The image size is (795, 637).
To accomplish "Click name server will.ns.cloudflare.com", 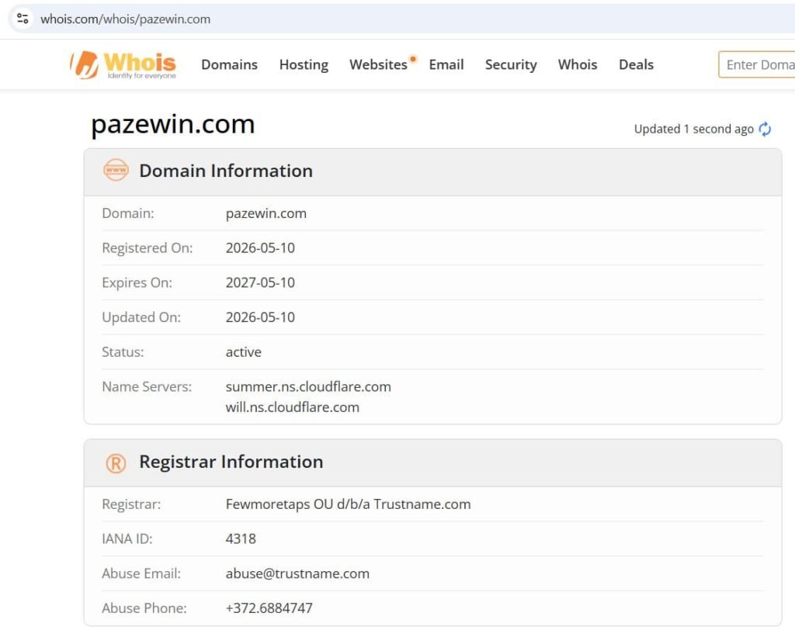I will [293, 407].
